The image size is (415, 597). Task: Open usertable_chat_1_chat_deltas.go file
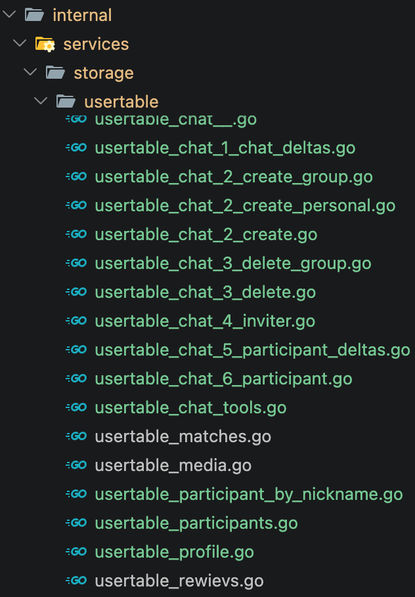tap(225, 148)
